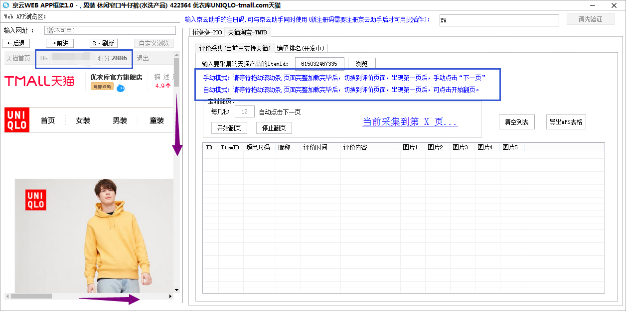The image size is (626, 311).
Task: Click the ItemID column header
Action: click(231, 147)
